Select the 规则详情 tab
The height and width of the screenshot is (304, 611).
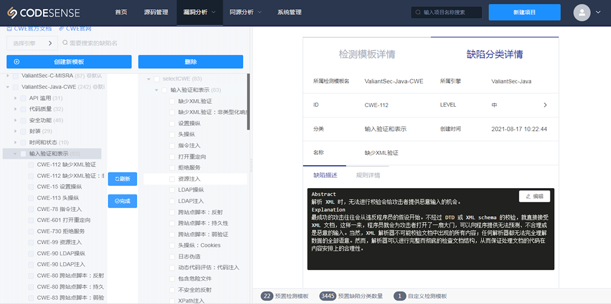tap(368, 176)
